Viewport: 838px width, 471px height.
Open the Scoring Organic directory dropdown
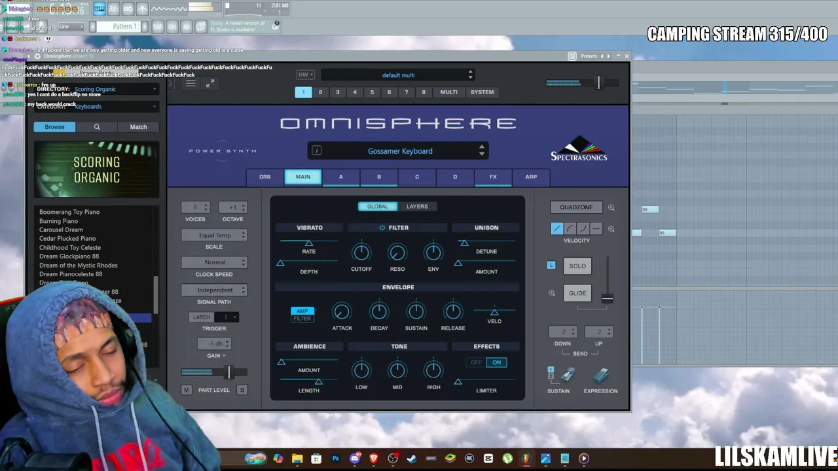115,89
